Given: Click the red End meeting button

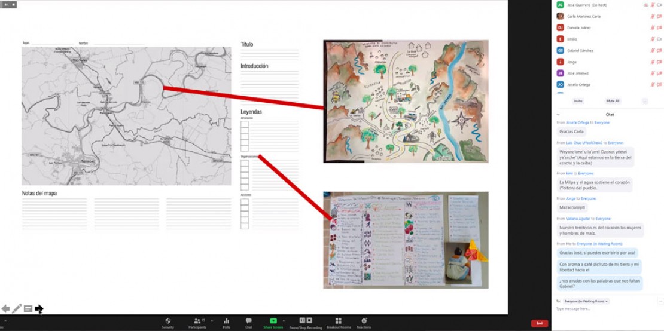Looking at the screenshot, I should click(540, 323).
